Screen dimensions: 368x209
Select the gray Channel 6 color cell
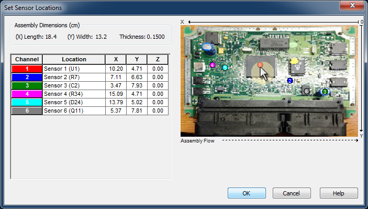click(x=27, y=111)
